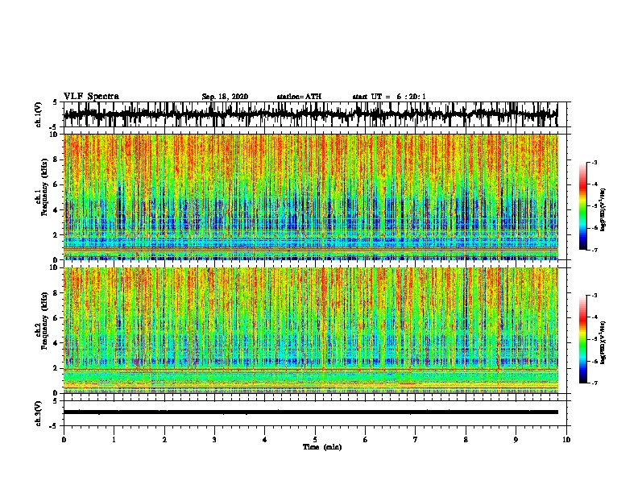Click the time axis tick label "2"

click(164, 440)
